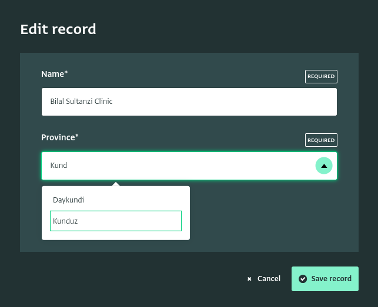The width and height of the screenshot is (378, 307).
Task: Click the suggestion popup's pointer triangle
Action: (116, 184)
